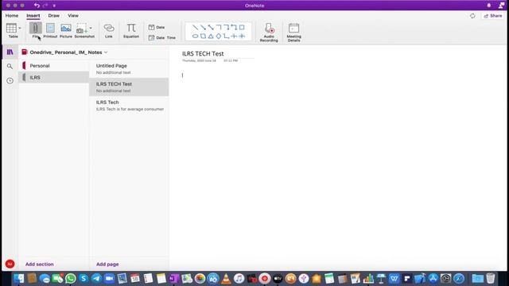The height and width of the screenshot is (286, 509).
Task: Choose the diamond shape in gallery
Action: [219, 36]
